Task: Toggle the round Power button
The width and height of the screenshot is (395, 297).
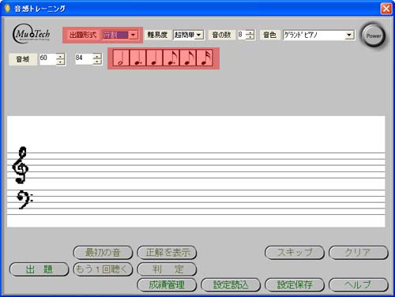Action: point(374,36)
